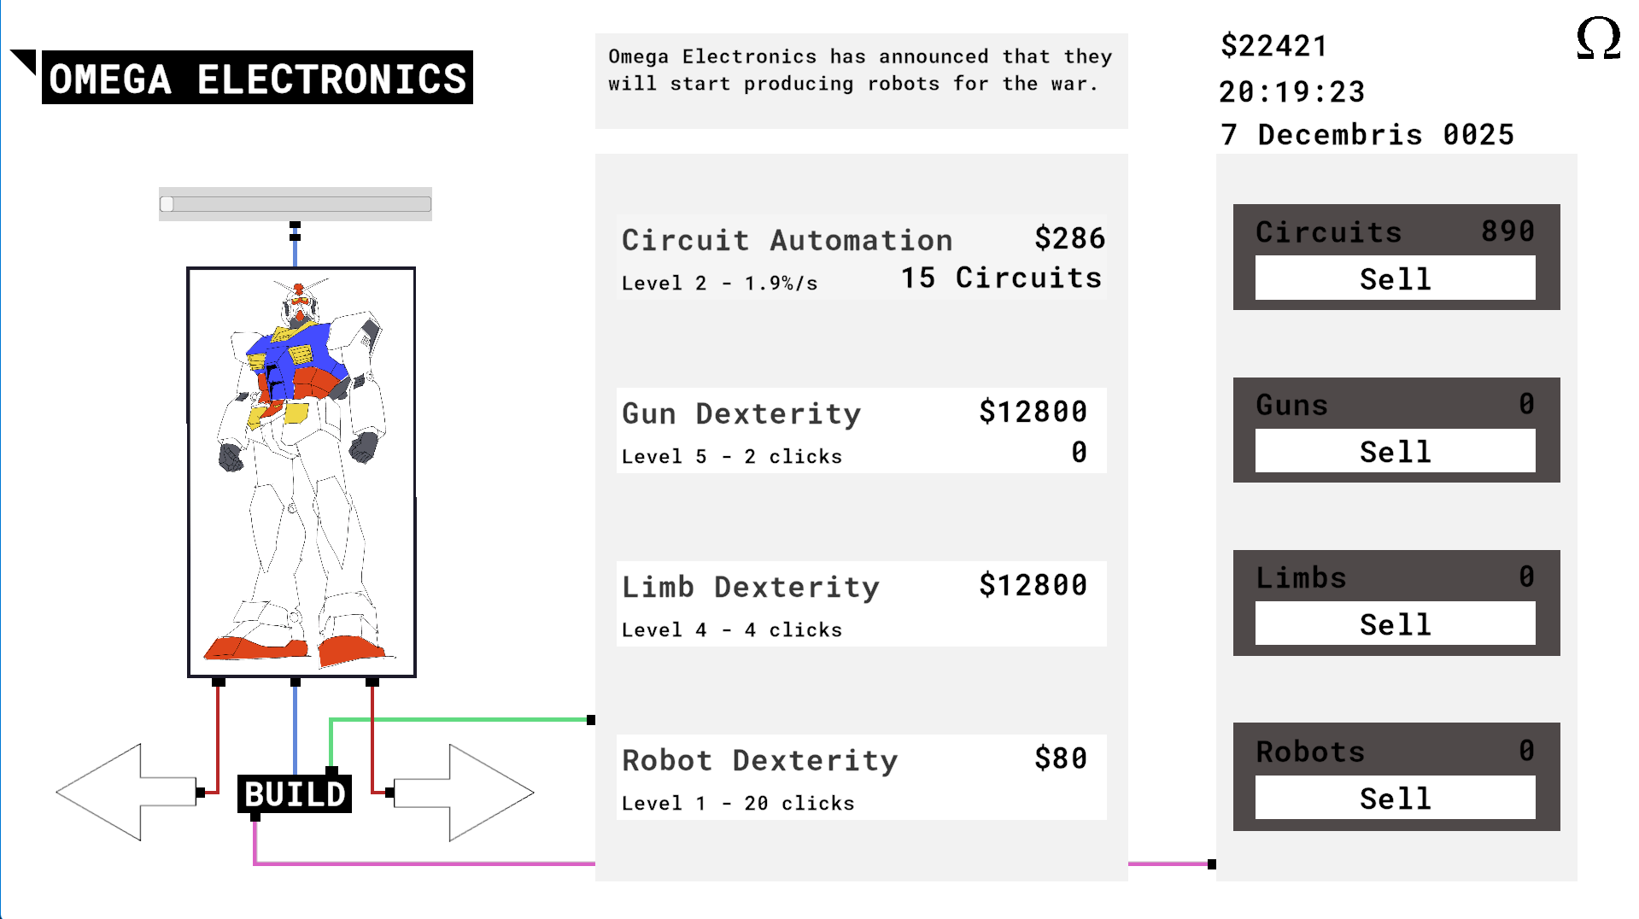This screenshot has height=919, width=1639.
Task: Click the date display 7 Decembris
Action: (1367, 135)
